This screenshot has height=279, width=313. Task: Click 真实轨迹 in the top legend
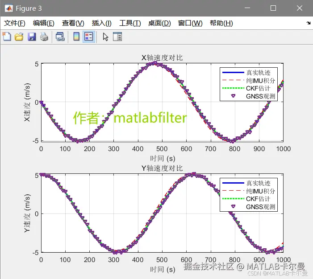coord(259,73)
